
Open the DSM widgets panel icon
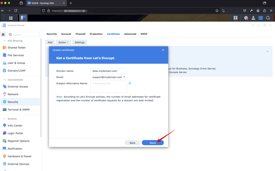pyautogui.click(x=260, y=18)
